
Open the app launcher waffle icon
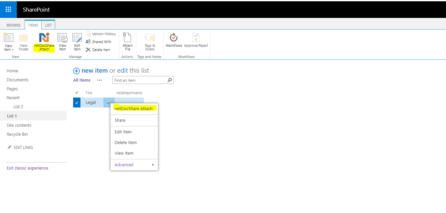click(x=8, y=9)
